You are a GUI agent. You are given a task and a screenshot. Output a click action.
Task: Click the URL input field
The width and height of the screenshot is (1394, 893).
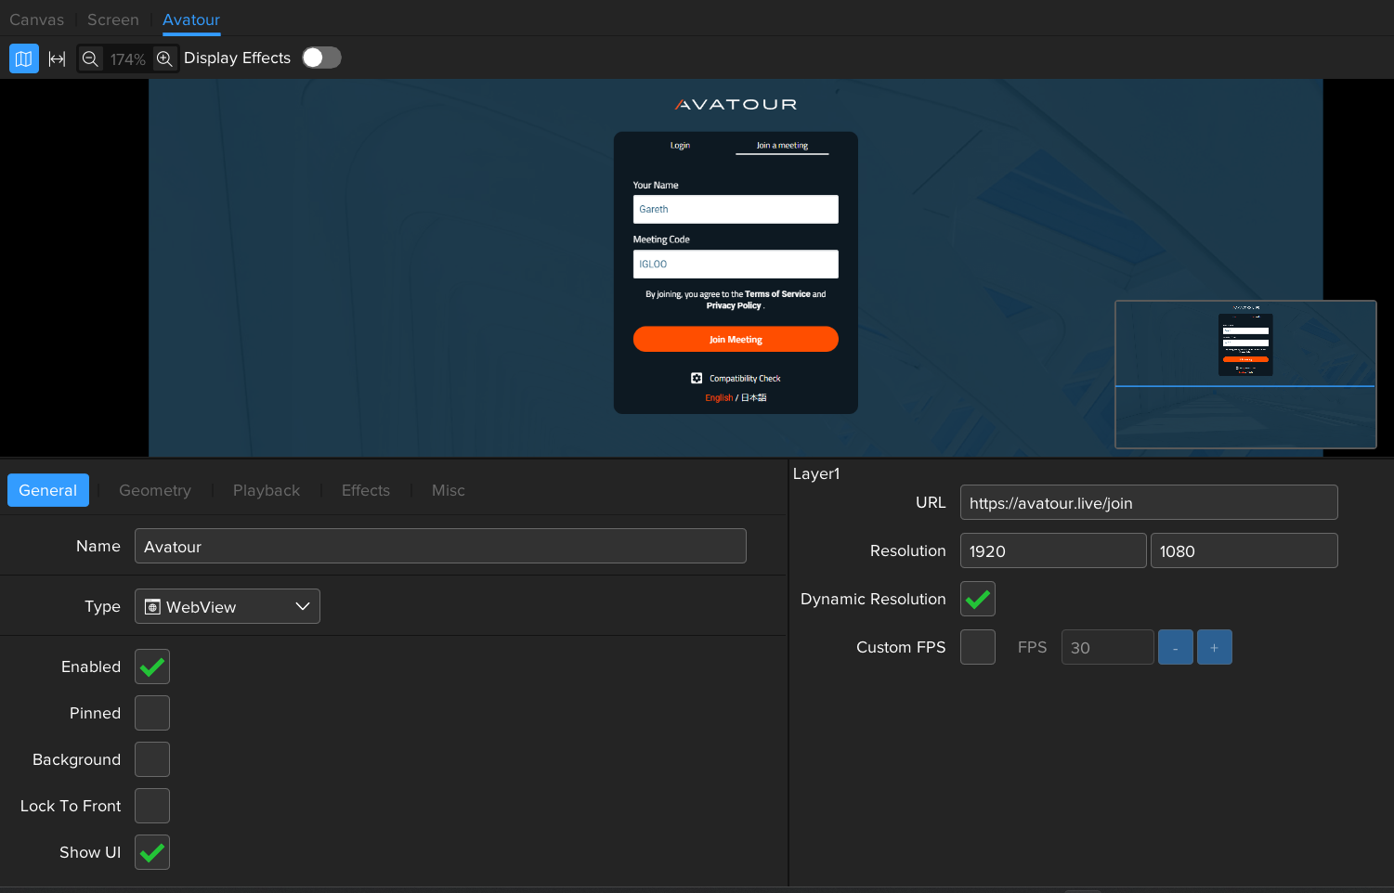click(x=1148, y=502)
